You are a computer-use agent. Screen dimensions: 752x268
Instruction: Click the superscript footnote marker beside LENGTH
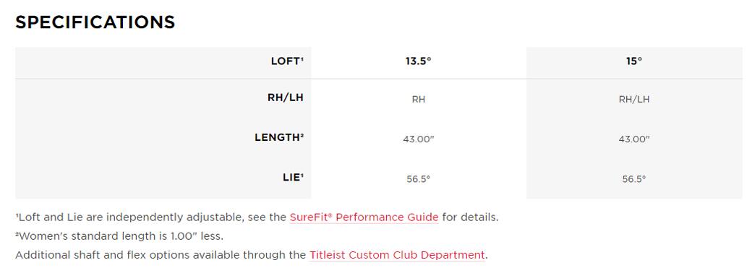pos(302,136)
